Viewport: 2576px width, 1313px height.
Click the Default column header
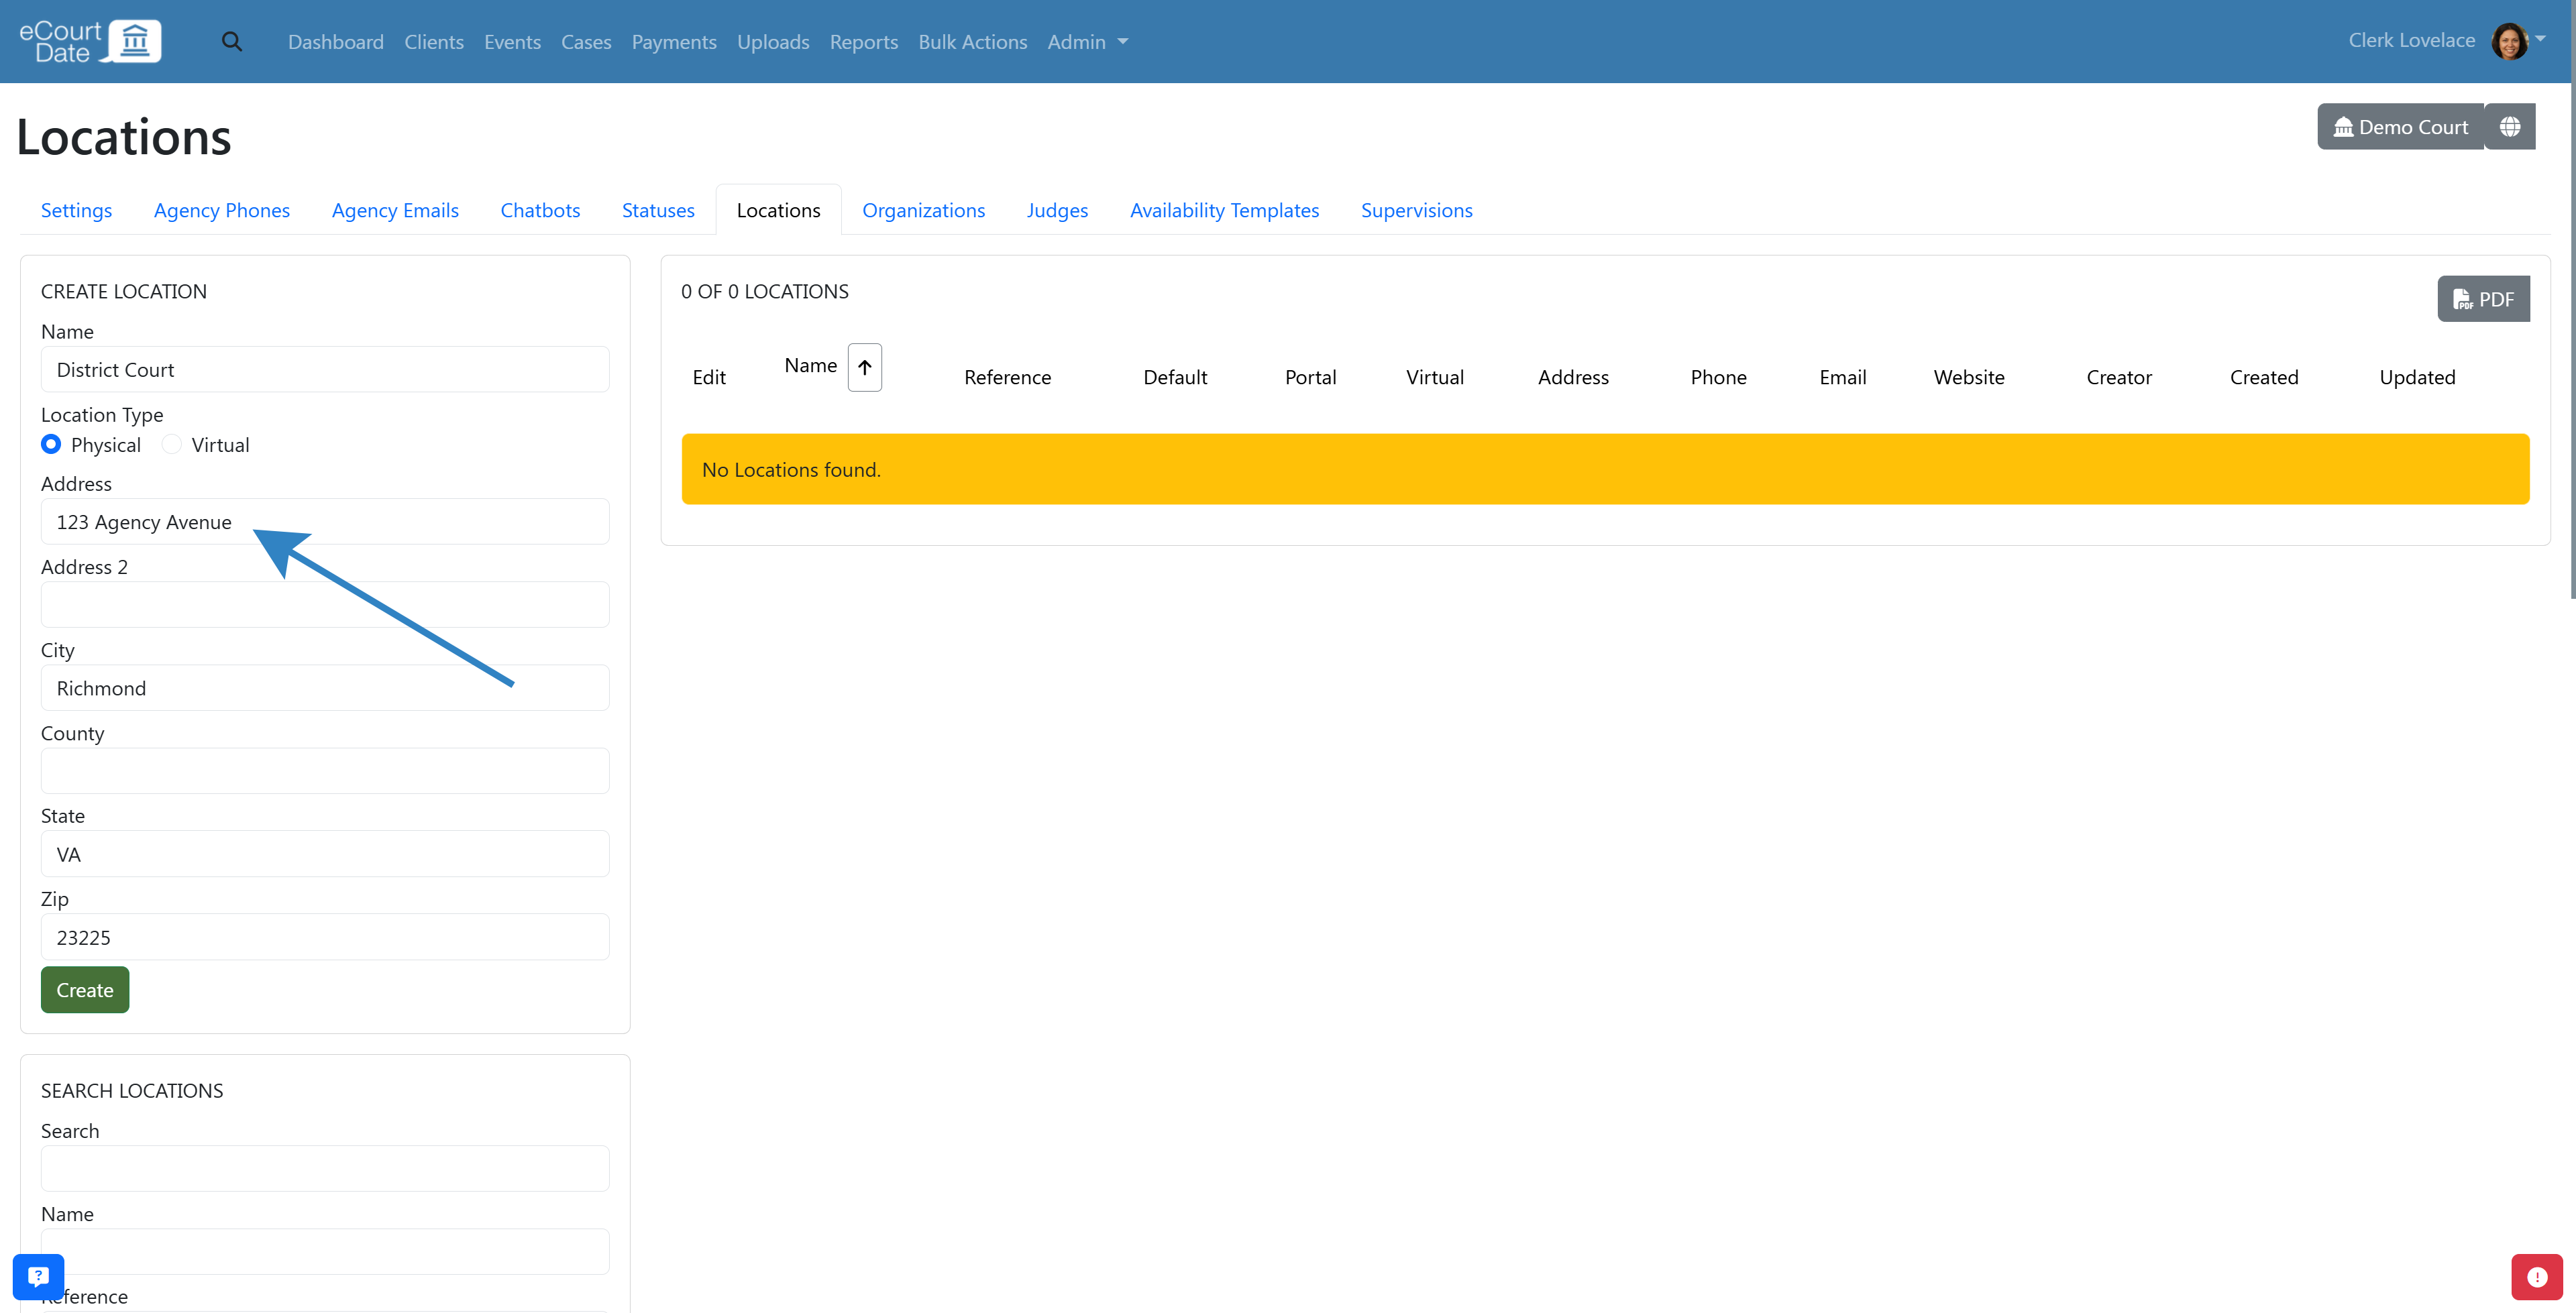[1175, 377]
